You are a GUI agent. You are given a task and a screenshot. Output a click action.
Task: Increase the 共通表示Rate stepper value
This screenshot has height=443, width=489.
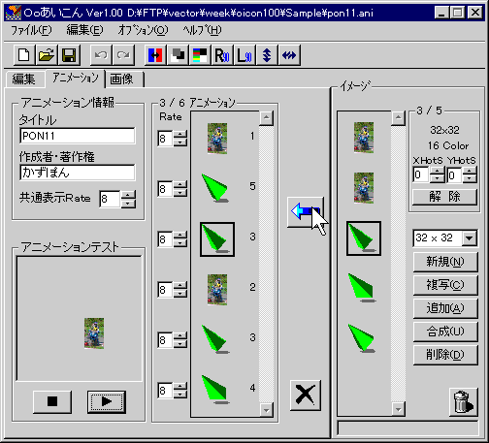(128, 195)
